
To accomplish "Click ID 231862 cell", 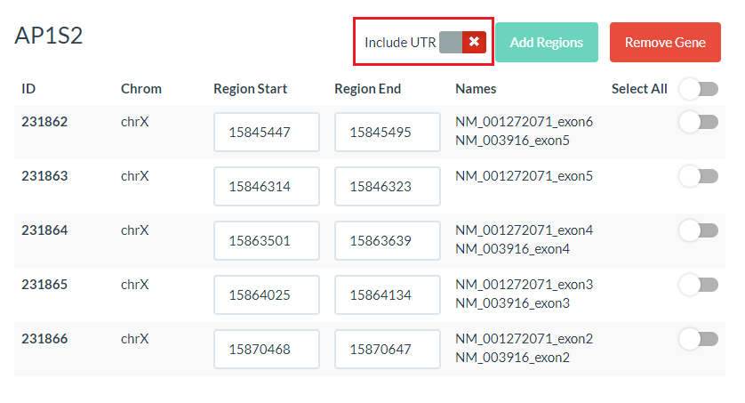I will click(44, 122).
